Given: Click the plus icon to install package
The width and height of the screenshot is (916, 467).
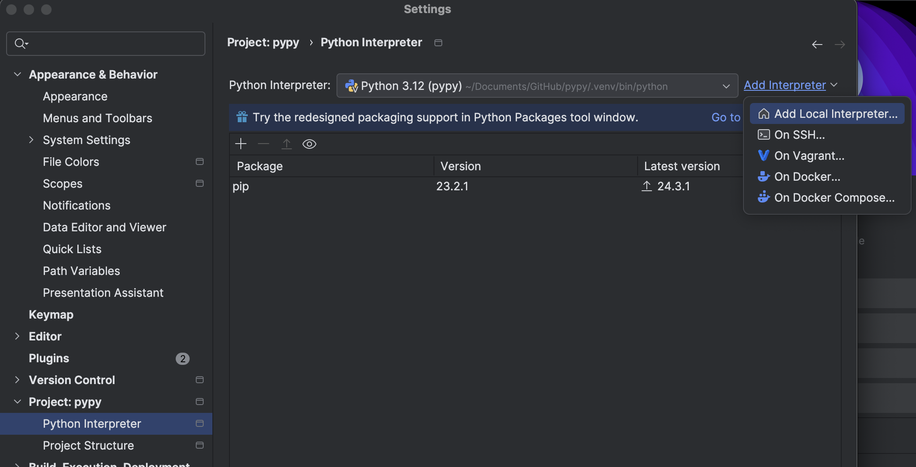Looking at the screenshot, I should point(241,144).
